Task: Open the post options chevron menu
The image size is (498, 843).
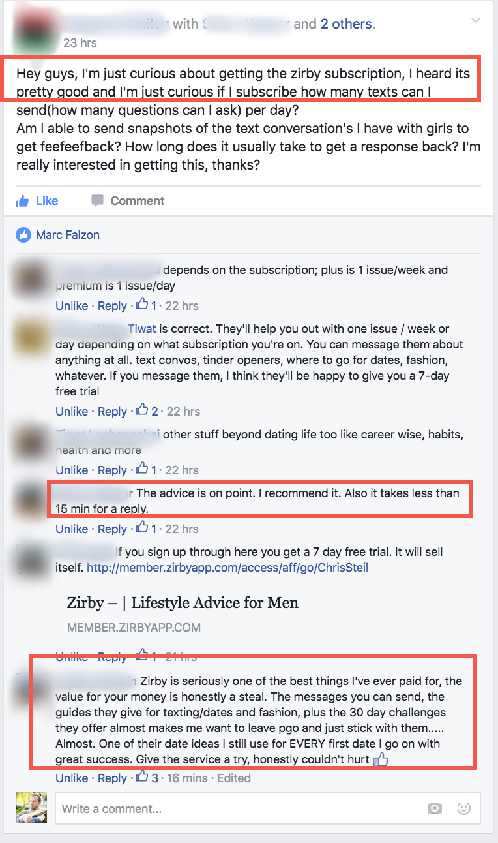Action: (x=476, y=21)
